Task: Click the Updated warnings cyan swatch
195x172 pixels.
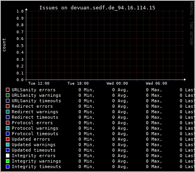Action: (x=8, y=145)
